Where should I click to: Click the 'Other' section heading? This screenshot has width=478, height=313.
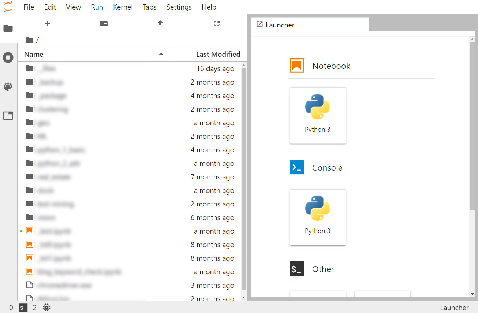[x=323, y=269]
